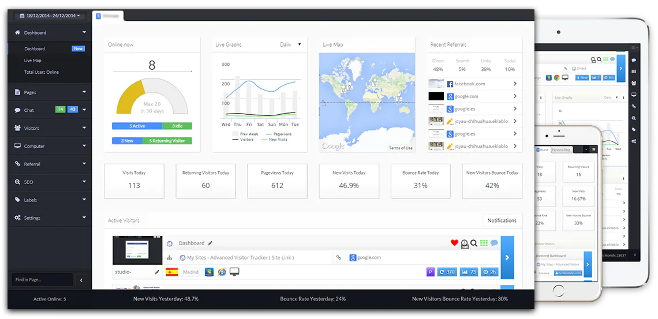
Task: Open the google.com referral row
Action: [474, 96]
